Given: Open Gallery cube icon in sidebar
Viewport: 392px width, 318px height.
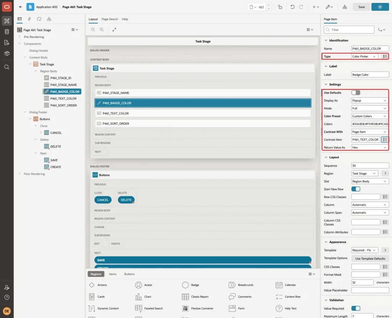Looking at the screenshot, I should (7, 54).
